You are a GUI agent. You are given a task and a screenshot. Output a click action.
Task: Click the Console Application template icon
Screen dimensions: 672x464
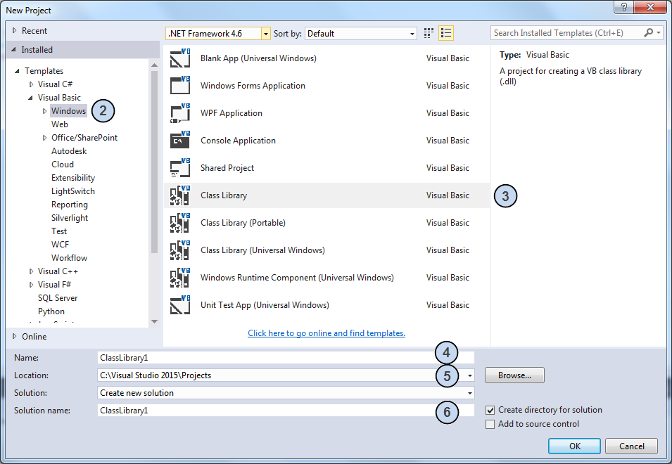point(180,141)
